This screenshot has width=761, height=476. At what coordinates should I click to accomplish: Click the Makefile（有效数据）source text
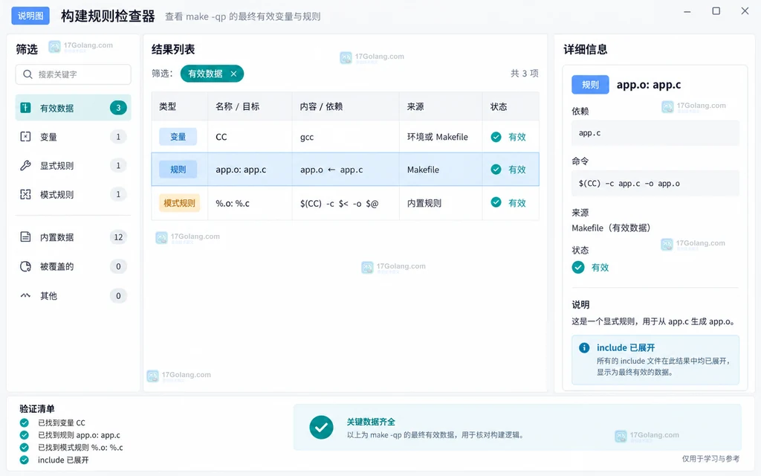[611, 228]
